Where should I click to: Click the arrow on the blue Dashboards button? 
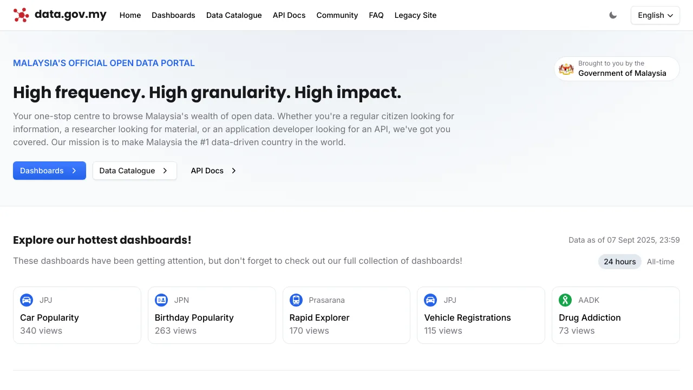74,171
